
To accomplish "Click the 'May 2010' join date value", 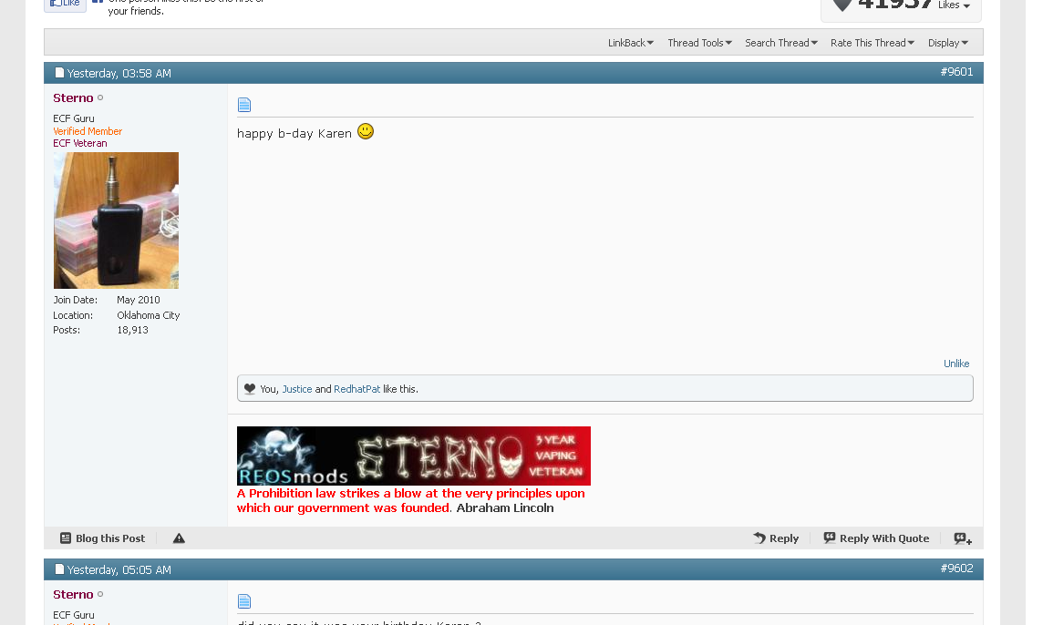I will pyautogui.click(x=139, y=300).
